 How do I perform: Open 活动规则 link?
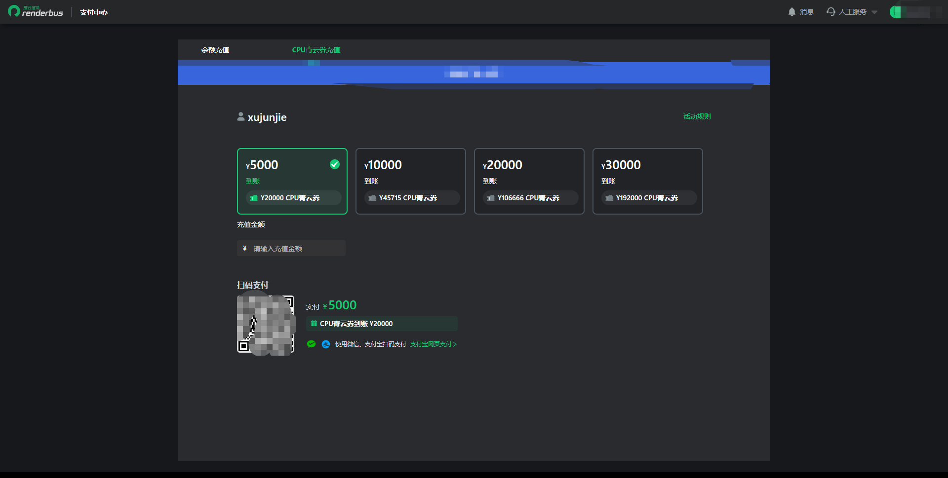(x=697, y=116)
